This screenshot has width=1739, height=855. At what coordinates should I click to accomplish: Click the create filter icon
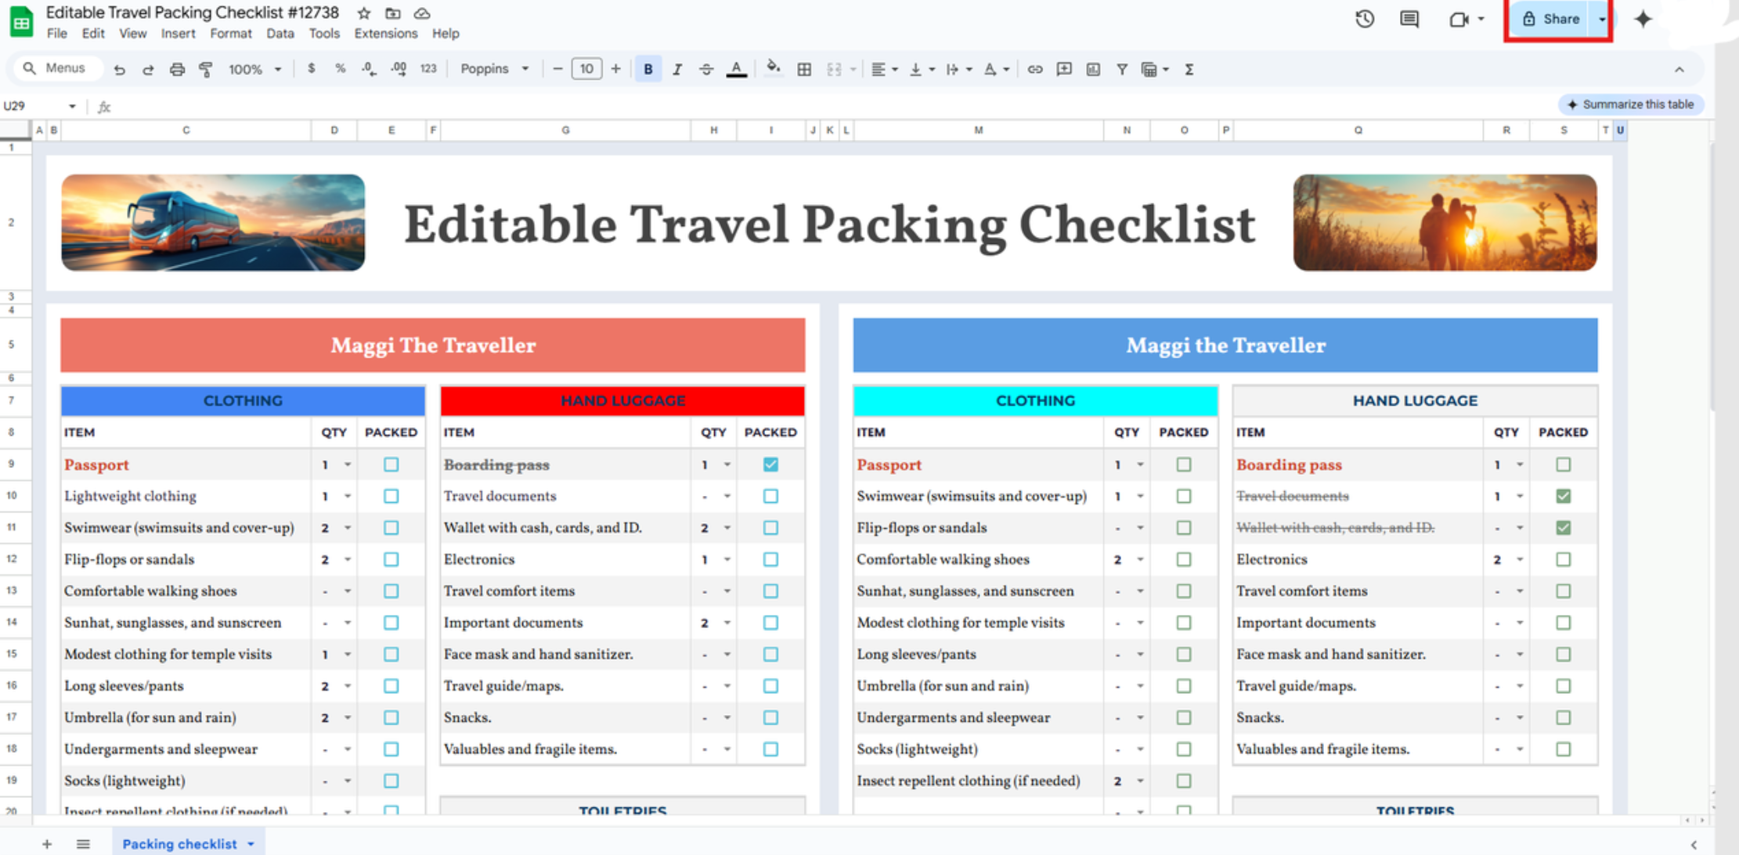point(1121,70)
